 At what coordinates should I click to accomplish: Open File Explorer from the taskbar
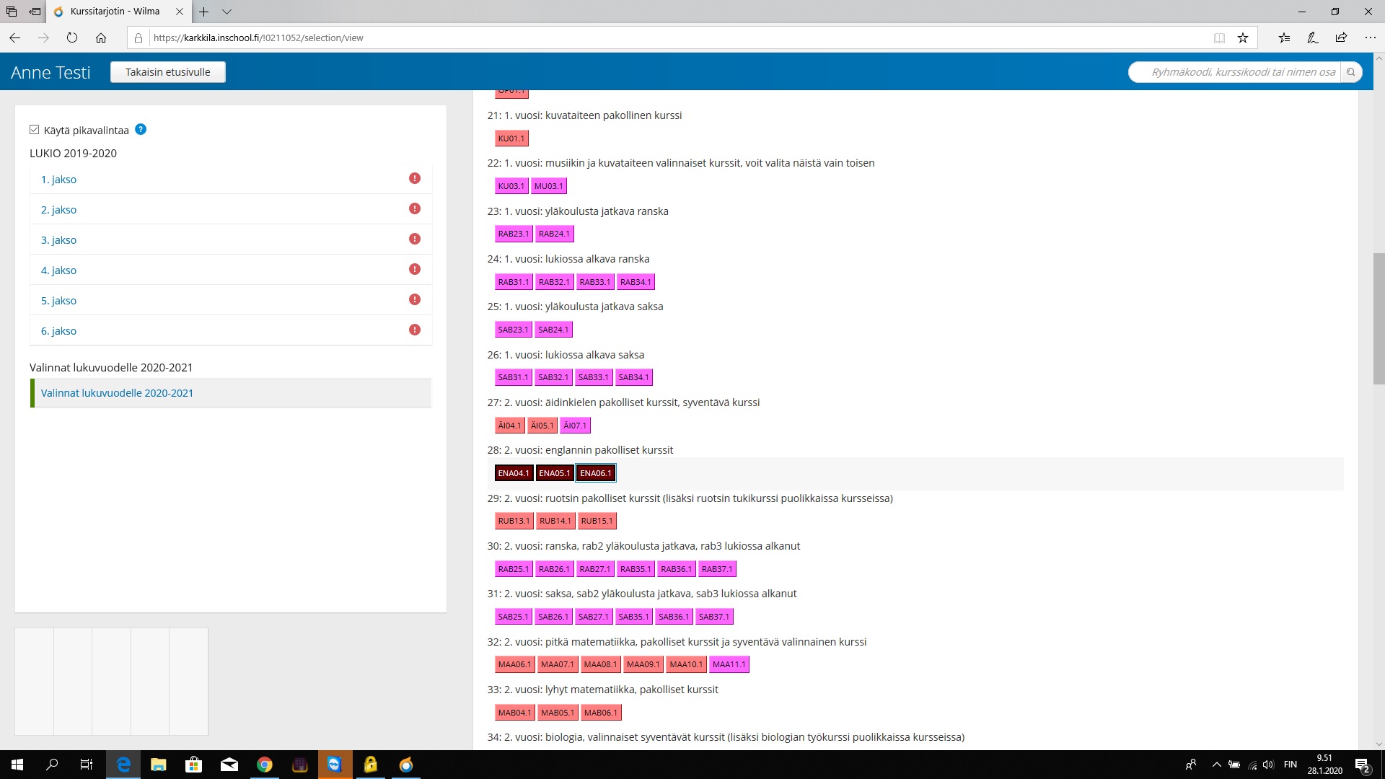(x=159, y=765)
